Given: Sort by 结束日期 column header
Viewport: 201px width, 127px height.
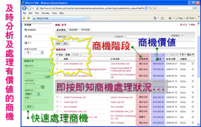Looking at the screenshot, I should pos(171,59).
